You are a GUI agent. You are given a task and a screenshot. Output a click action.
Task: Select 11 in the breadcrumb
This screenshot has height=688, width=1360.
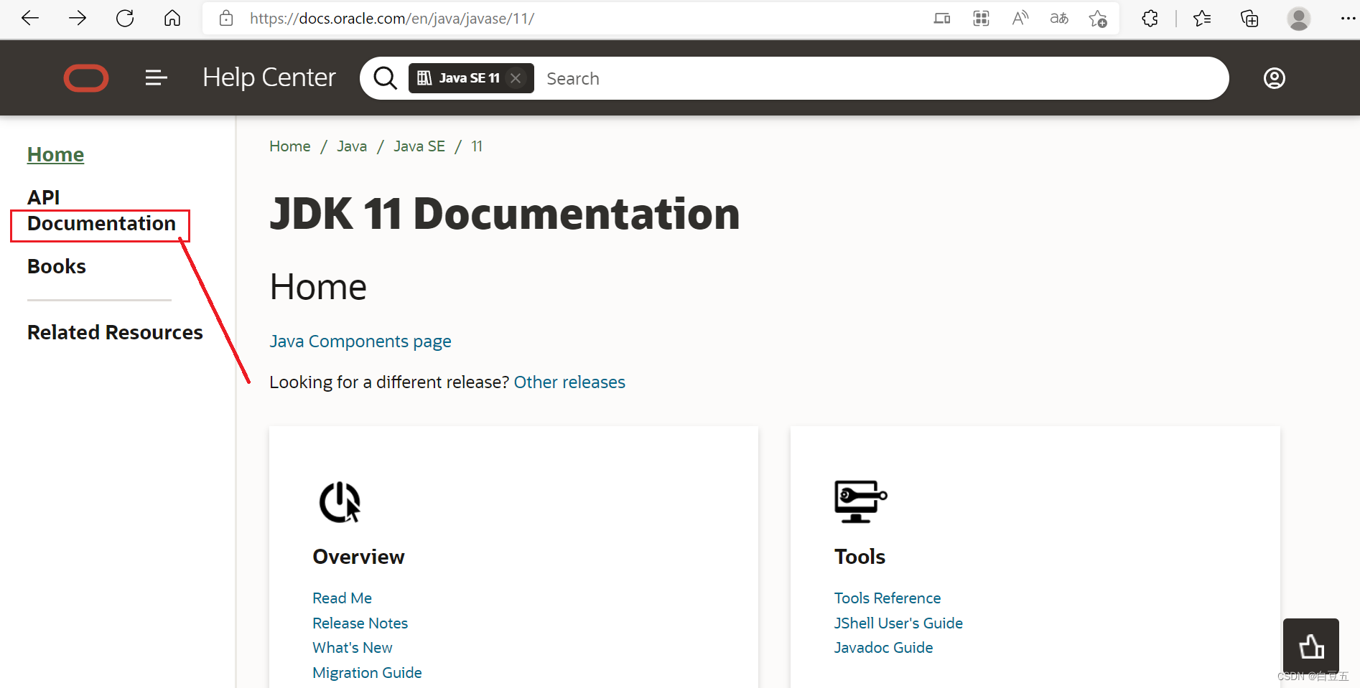click(x=477, y=146)
